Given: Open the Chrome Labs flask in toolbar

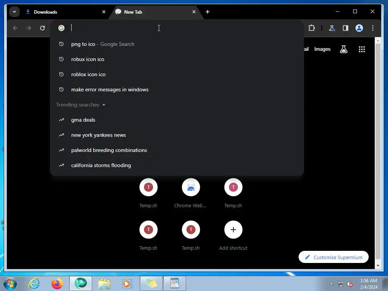Looking at the screenshot, I should [x=332, y=28].
